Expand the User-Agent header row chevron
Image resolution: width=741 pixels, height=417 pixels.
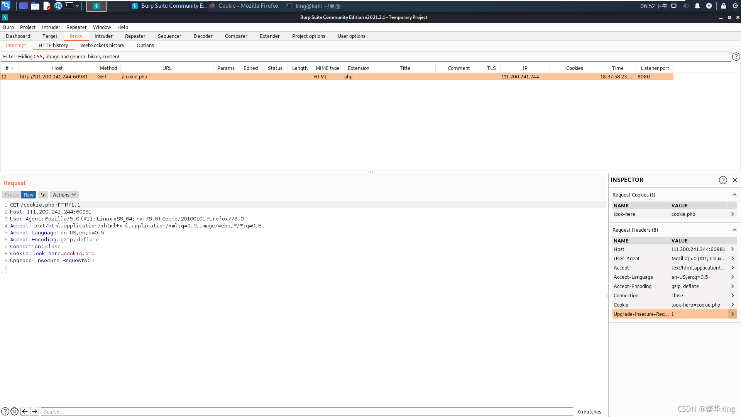click(x=732, y=259)
